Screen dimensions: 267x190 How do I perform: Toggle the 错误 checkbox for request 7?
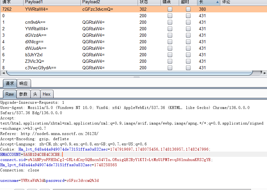(170, 61)
